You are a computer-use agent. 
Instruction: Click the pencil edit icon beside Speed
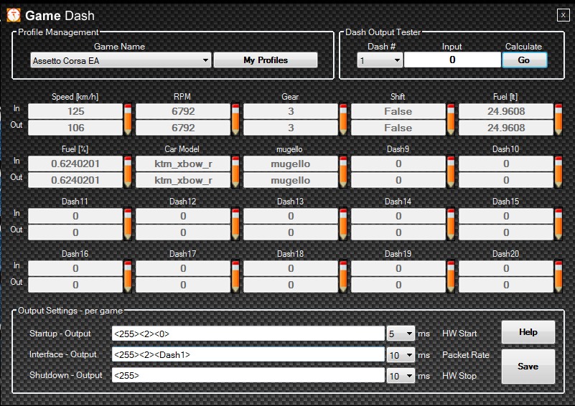[x=128, y=119]
